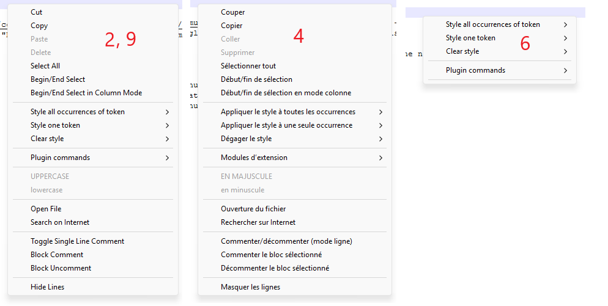Click Cut in the English context menu
The width and height of the screenshot is (608, 306).
(x=37, y=12)
